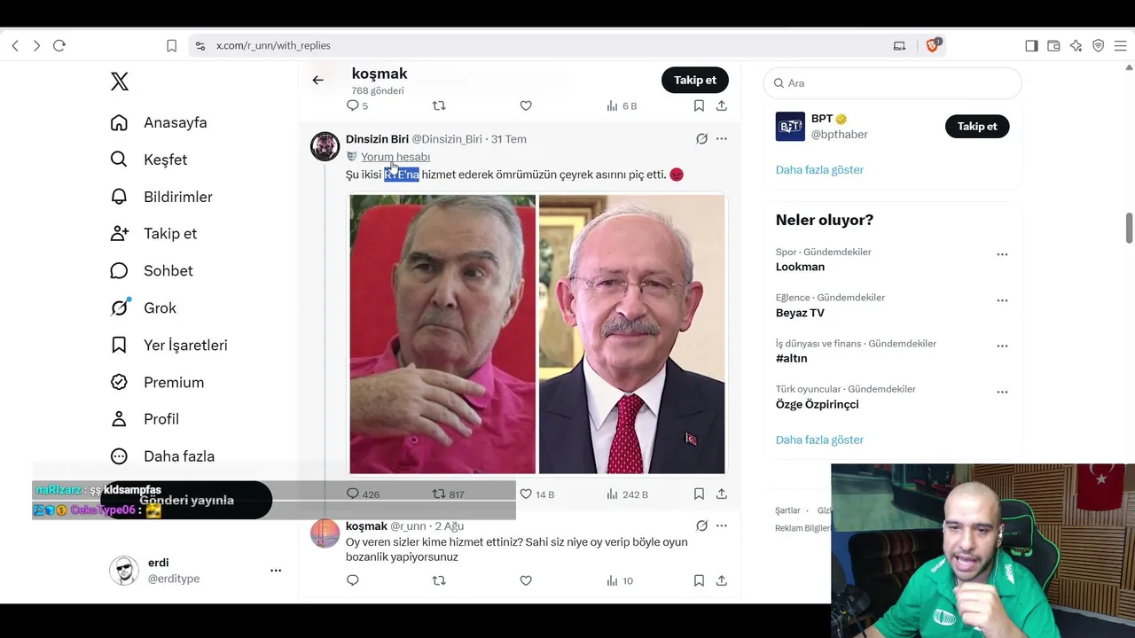Screen dimensions: 1135x638
Task: Click Daha fazla göster under BPT
Action: click(x=819, y=170)
